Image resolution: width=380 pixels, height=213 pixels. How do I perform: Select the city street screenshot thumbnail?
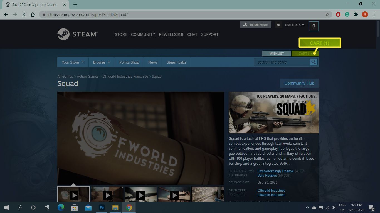click(x=208, y=194)
